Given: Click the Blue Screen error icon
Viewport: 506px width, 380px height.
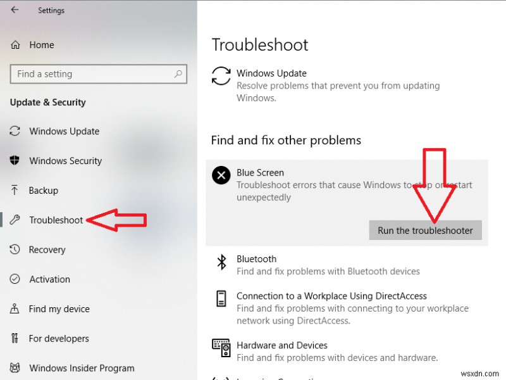Looking at the screenshot, I should [x=221, y=175].
